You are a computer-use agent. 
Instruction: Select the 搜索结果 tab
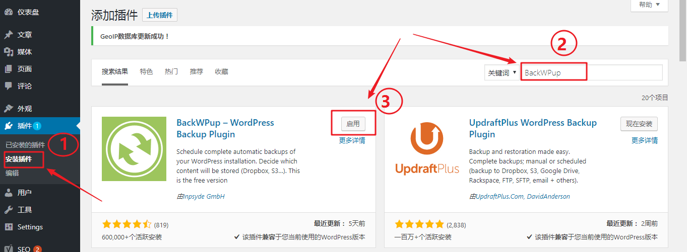click(115, 71)
